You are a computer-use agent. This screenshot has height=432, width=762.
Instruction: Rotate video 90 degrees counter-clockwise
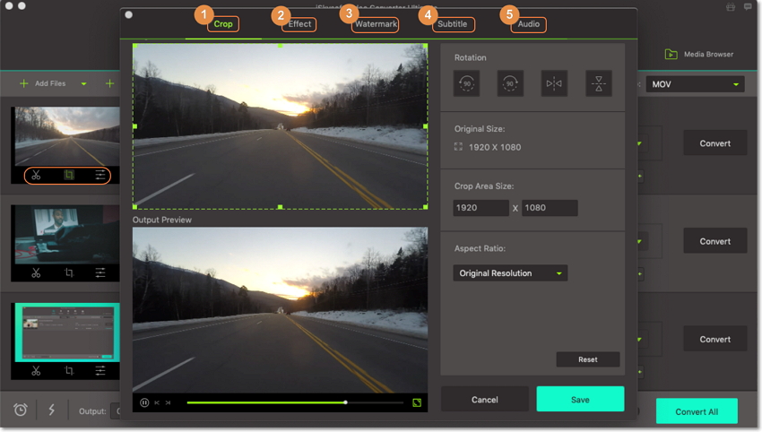pyautogui.click(x=466, y=83)
